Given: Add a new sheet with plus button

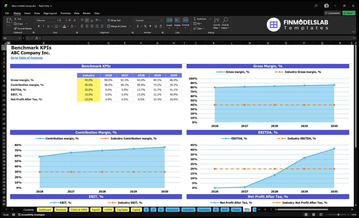Looking at the screenshot, I should [x=265, y=210].
